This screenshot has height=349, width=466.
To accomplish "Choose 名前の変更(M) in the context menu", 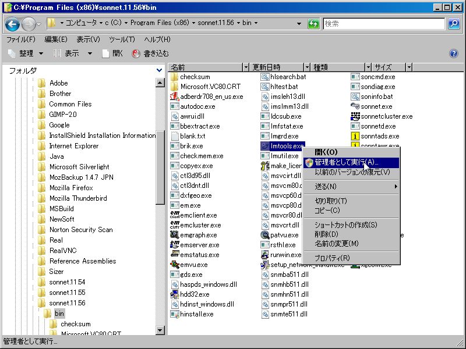I will point(351,244).
